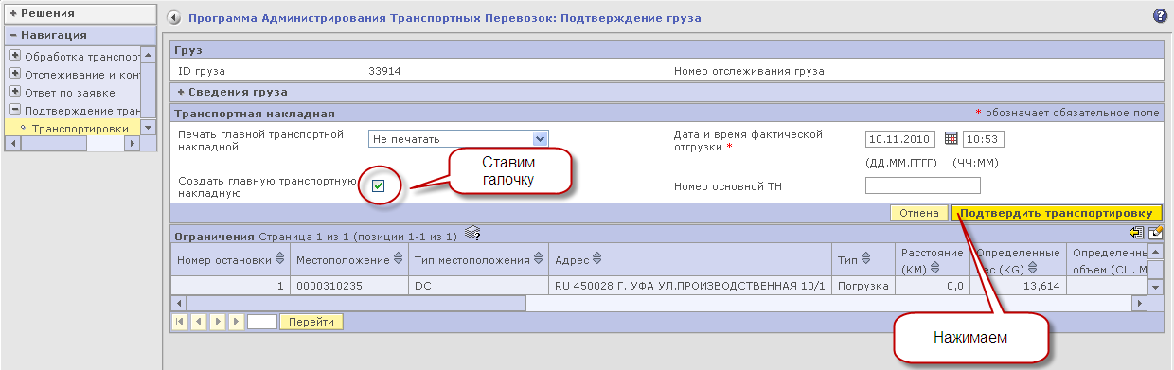Expand Ответ по заявке tree node
Viewport: 1174px width, 370px height.
point(15,92)
